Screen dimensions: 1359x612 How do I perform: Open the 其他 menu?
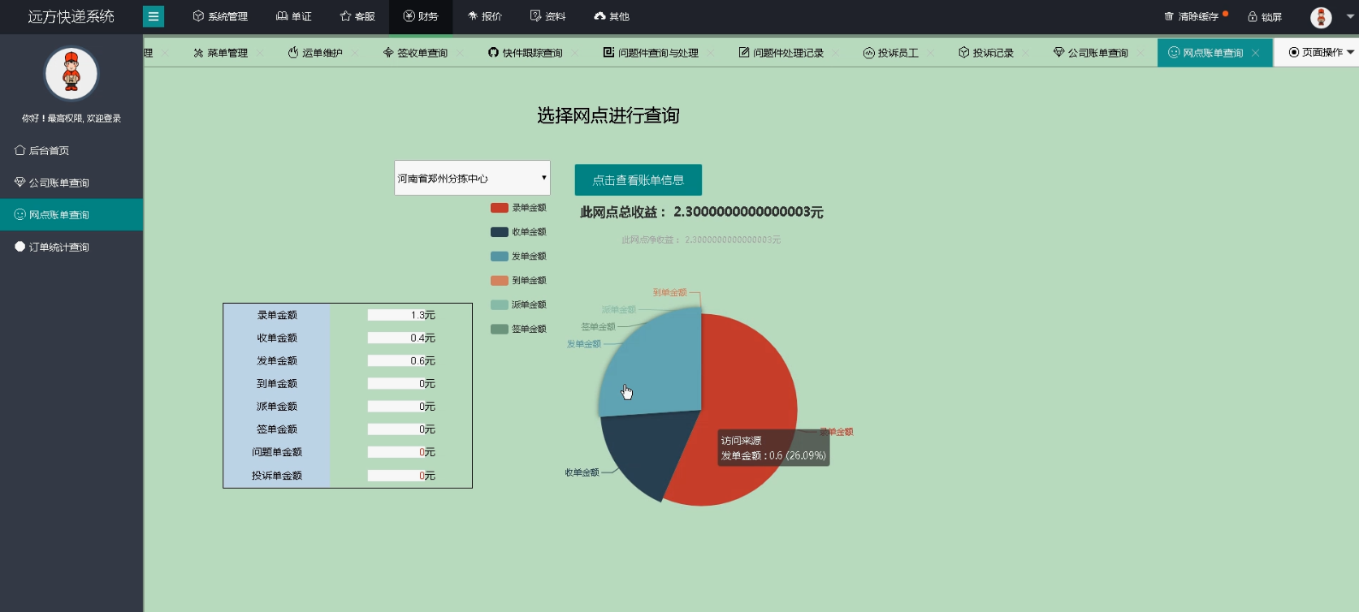point(612,16)
